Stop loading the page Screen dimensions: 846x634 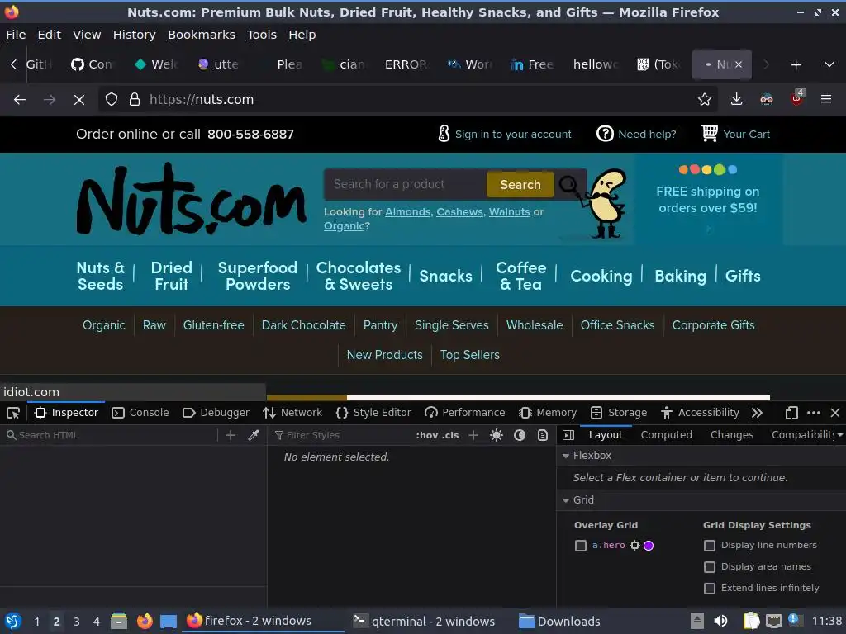point(79,100)
